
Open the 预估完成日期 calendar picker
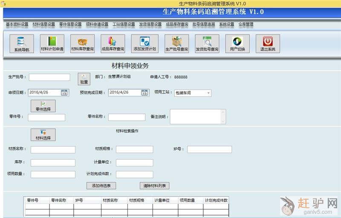tap(144, 93)
